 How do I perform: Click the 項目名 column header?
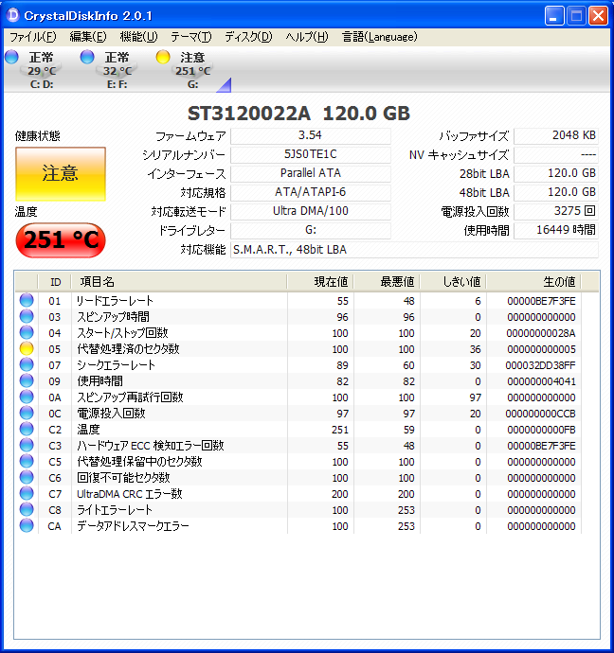(x=179, y=282)
